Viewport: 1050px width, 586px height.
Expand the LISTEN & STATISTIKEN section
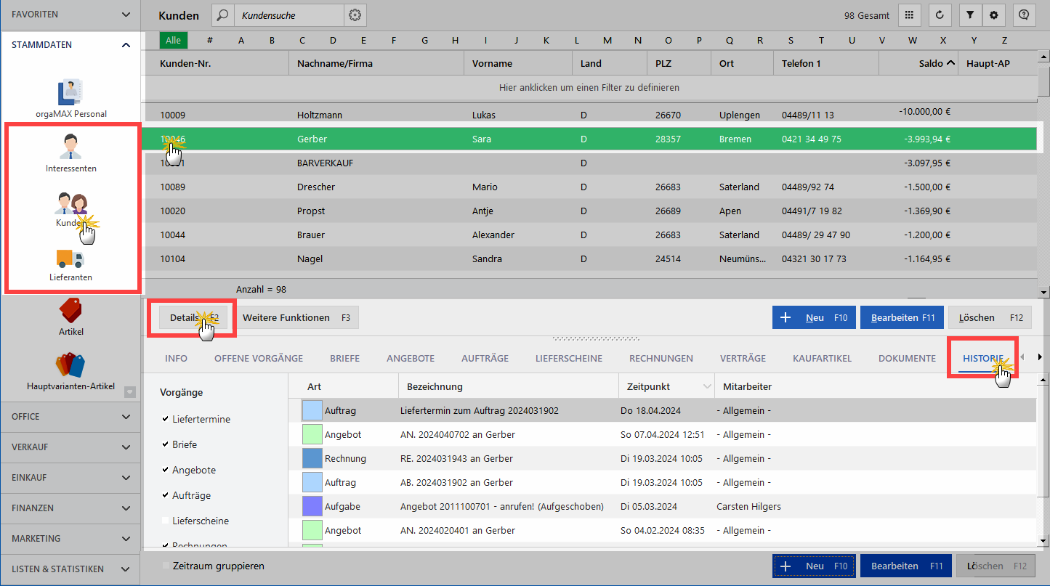coord(126,569)
